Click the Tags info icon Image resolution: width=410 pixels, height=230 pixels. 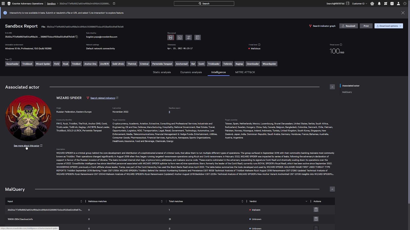[11, 59]
